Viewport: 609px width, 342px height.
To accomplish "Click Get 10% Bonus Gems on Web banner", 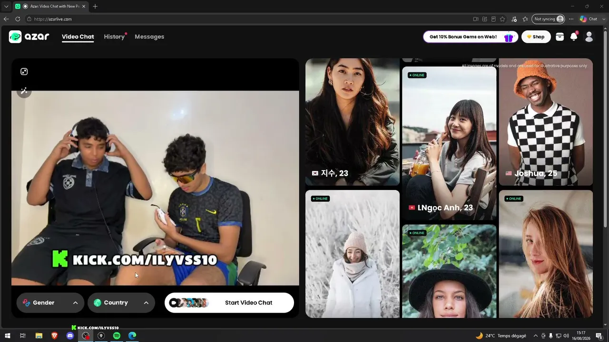I will [471, 37].
